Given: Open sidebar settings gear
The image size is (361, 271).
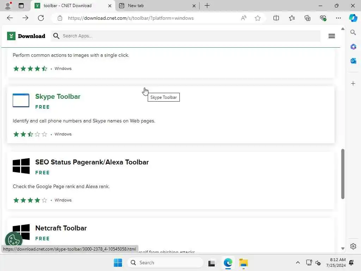Looking at the screenshot, I should click(x=353, y=246).
